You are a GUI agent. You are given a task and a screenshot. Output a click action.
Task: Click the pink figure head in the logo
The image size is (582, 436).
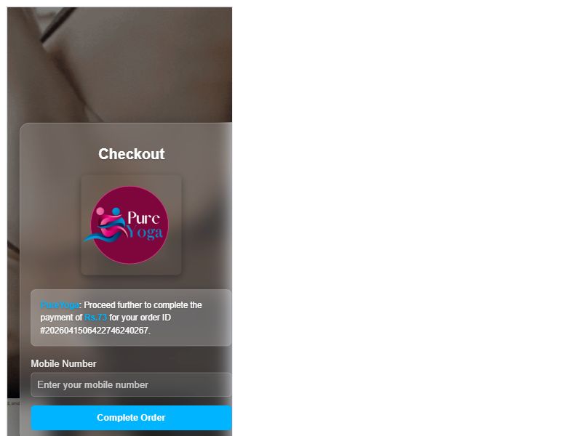(100, 211)
